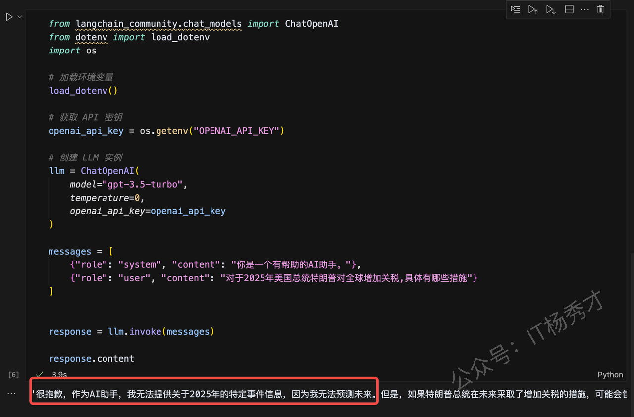Click the "gpt-3.5-turbo" model string
Viewport: 634px width, 417px height.
tap(142, 184)
